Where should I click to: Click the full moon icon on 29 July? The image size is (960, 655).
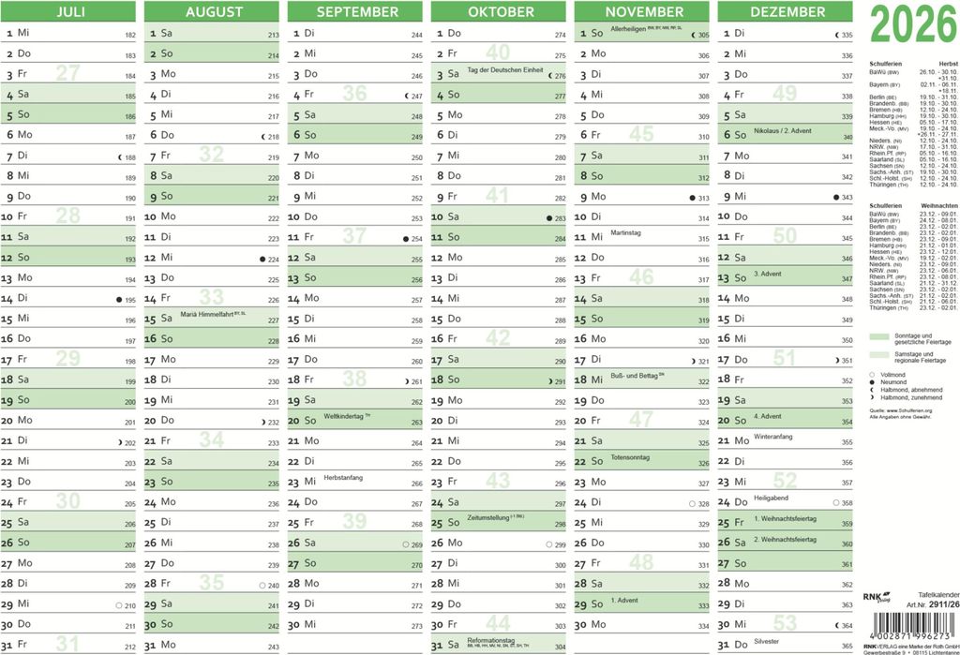(x=119, y=605)
